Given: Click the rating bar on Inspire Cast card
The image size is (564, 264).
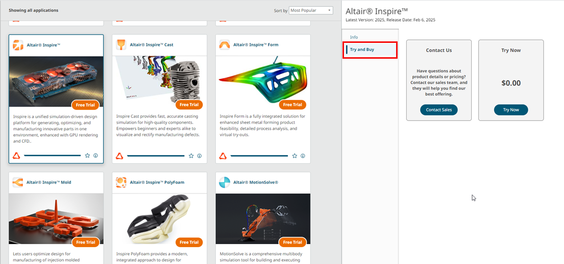Looking at the screenshot, I should tap(156, 156).
